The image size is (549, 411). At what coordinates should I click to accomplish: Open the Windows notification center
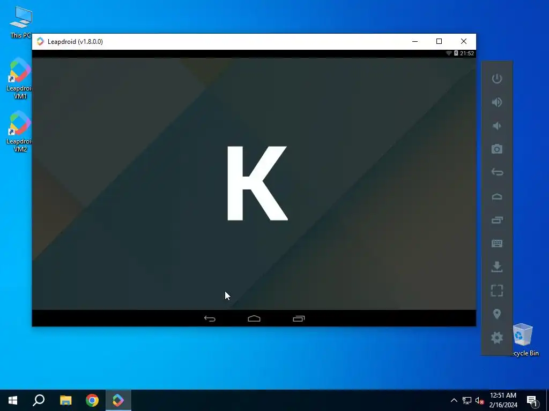[532, 400]
